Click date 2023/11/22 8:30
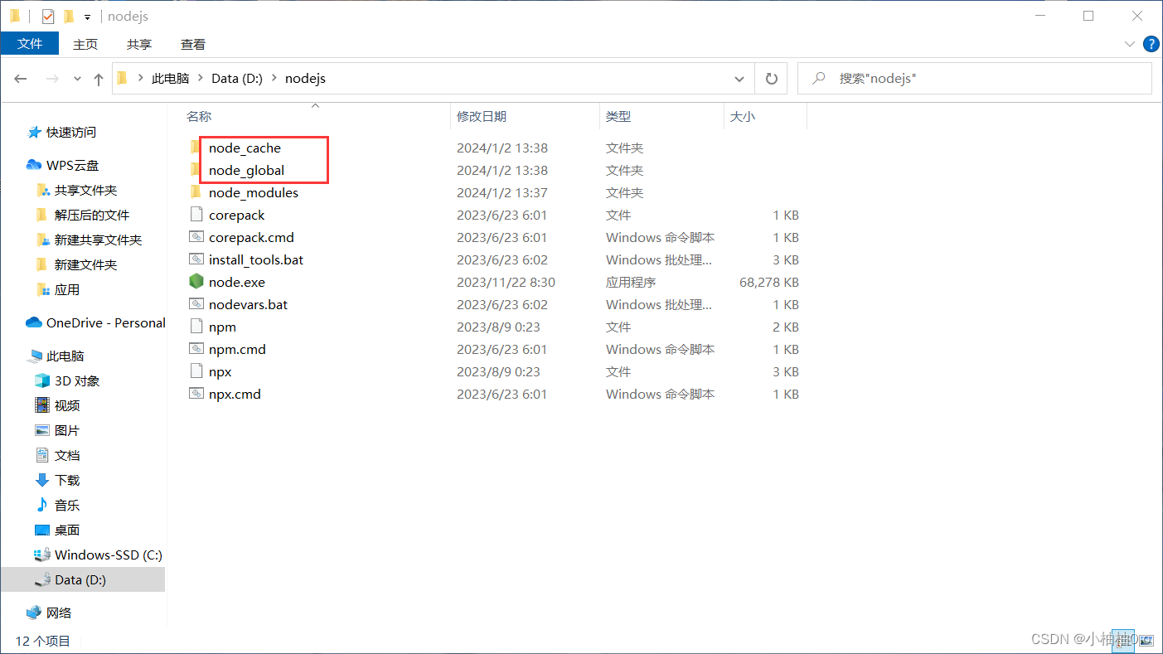This screenshot has height=654, width=1163. 506,282
